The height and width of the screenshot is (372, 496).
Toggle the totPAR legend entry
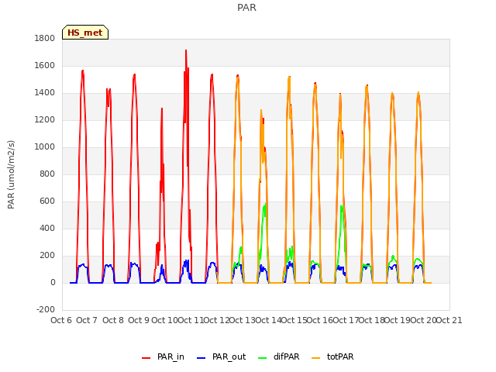pyautogui.click(x=332, y=356)
